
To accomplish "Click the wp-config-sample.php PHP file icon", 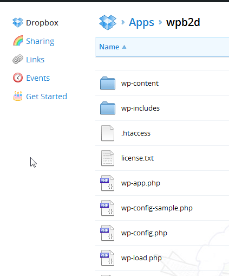I will [x=107, y=208].
